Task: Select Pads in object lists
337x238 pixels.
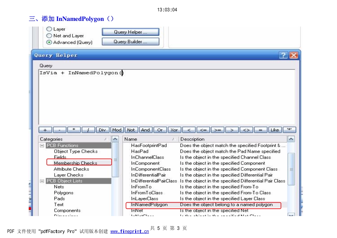Action: [x=59, y=199]
